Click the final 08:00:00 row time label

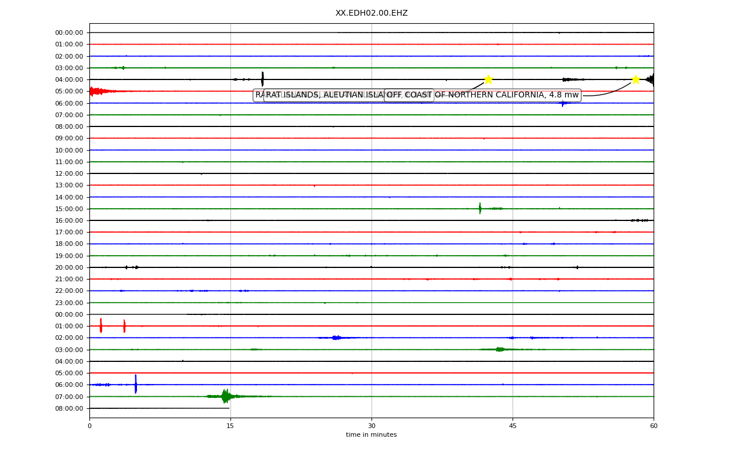pyautogui.click(x=69, y=408)
